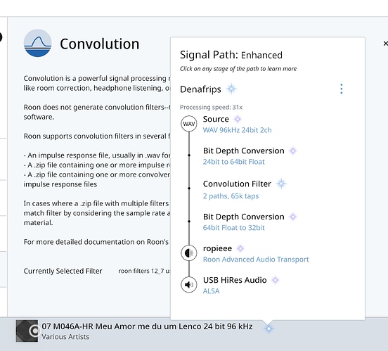Click the USB HiRes Audio speaker icon
Screen dimensions: 388x351
[189, 285]
